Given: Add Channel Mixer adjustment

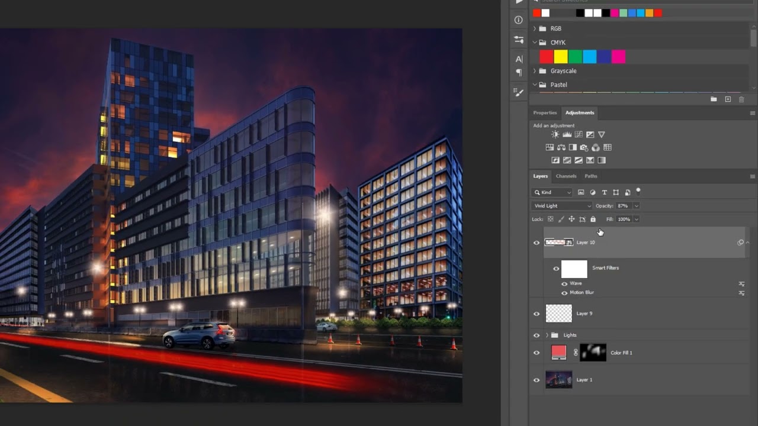Looking at the screenshot, I should tap(596, 147).
